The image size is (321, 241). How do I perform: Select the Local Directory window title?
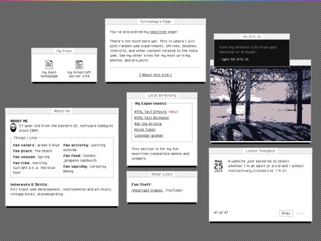162,95
